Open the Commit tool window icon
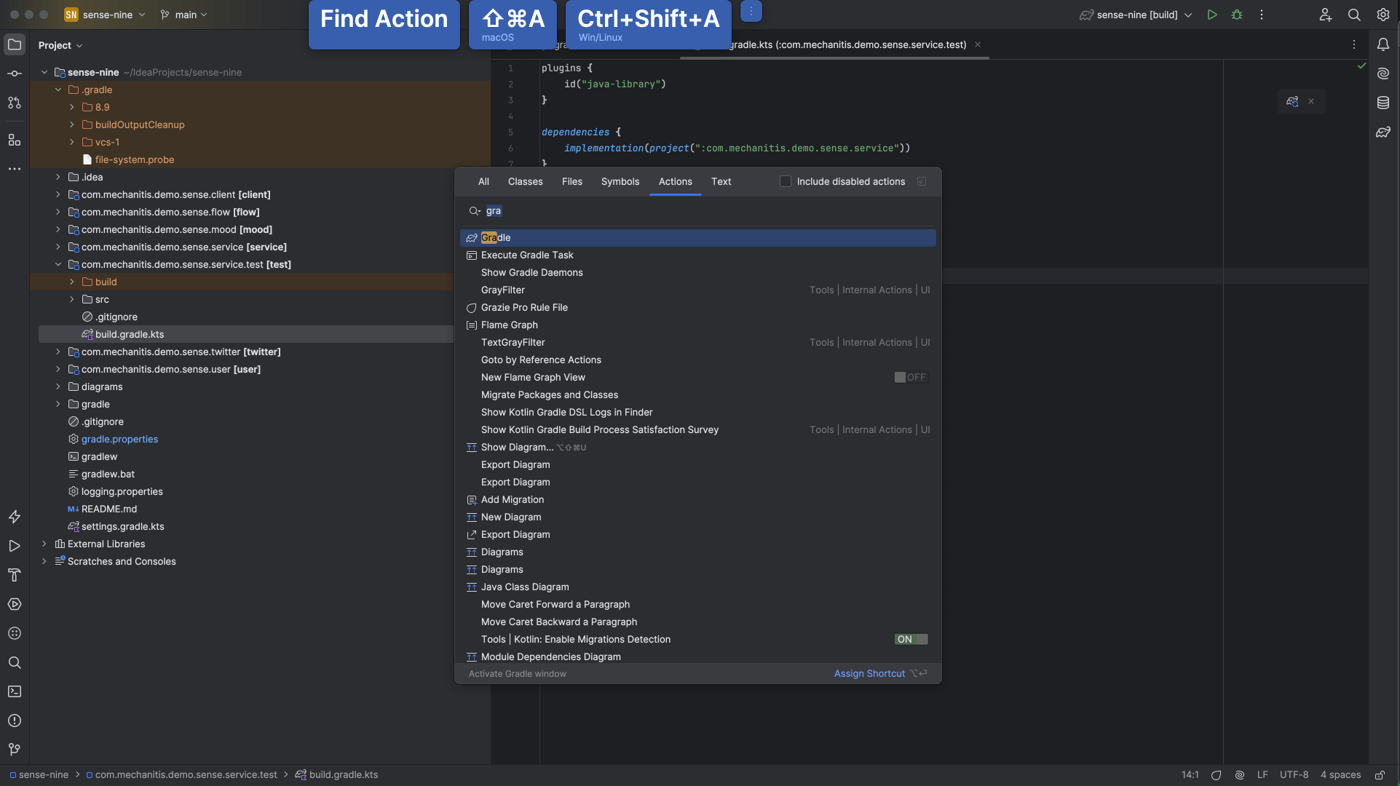 (15, 74)
